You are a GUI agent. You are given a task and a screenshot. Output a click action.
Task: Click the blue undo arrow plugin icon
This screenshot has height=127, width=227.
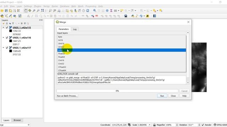click(x=141, y=16)
